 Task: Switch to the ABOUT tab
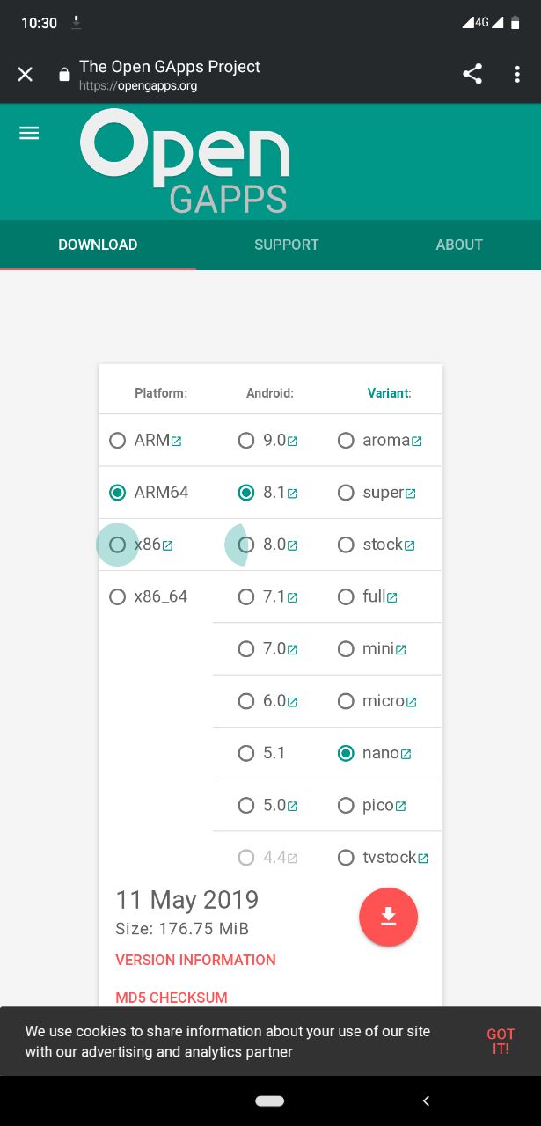[x=459, y=245]
